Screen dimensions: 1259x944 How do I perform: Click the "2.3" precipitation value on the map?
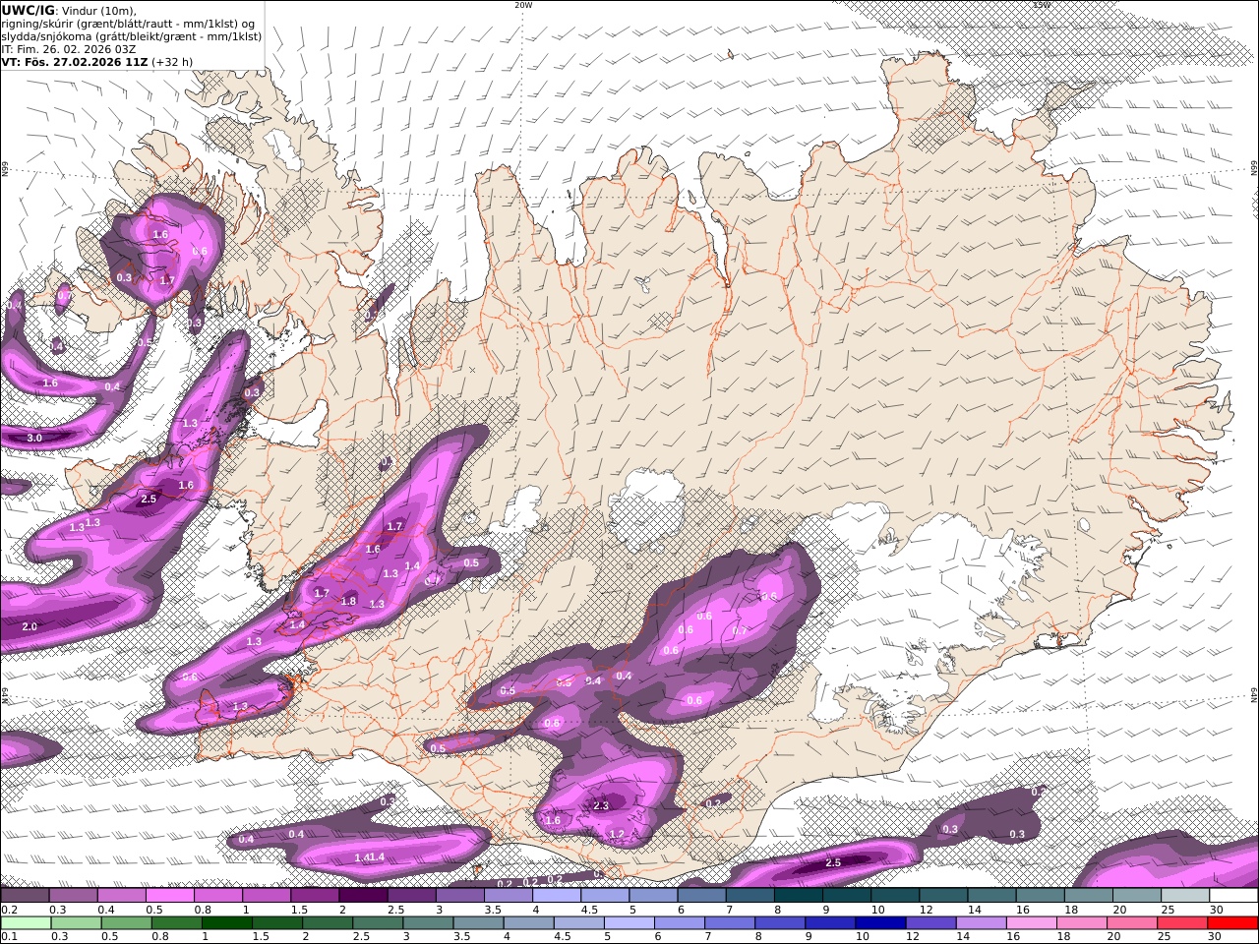coord(601,805)
